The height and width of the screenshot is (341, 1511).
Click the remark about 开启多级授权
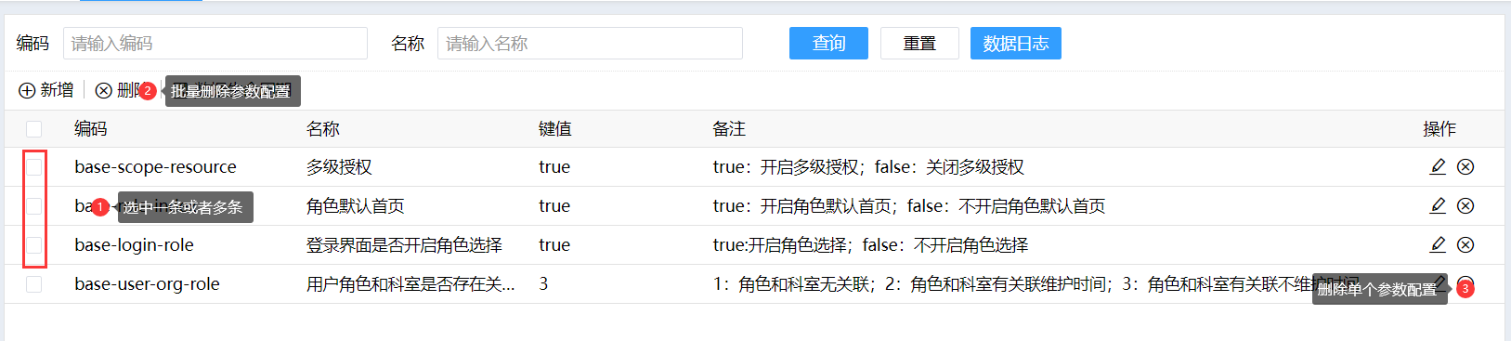coord(868,167)
